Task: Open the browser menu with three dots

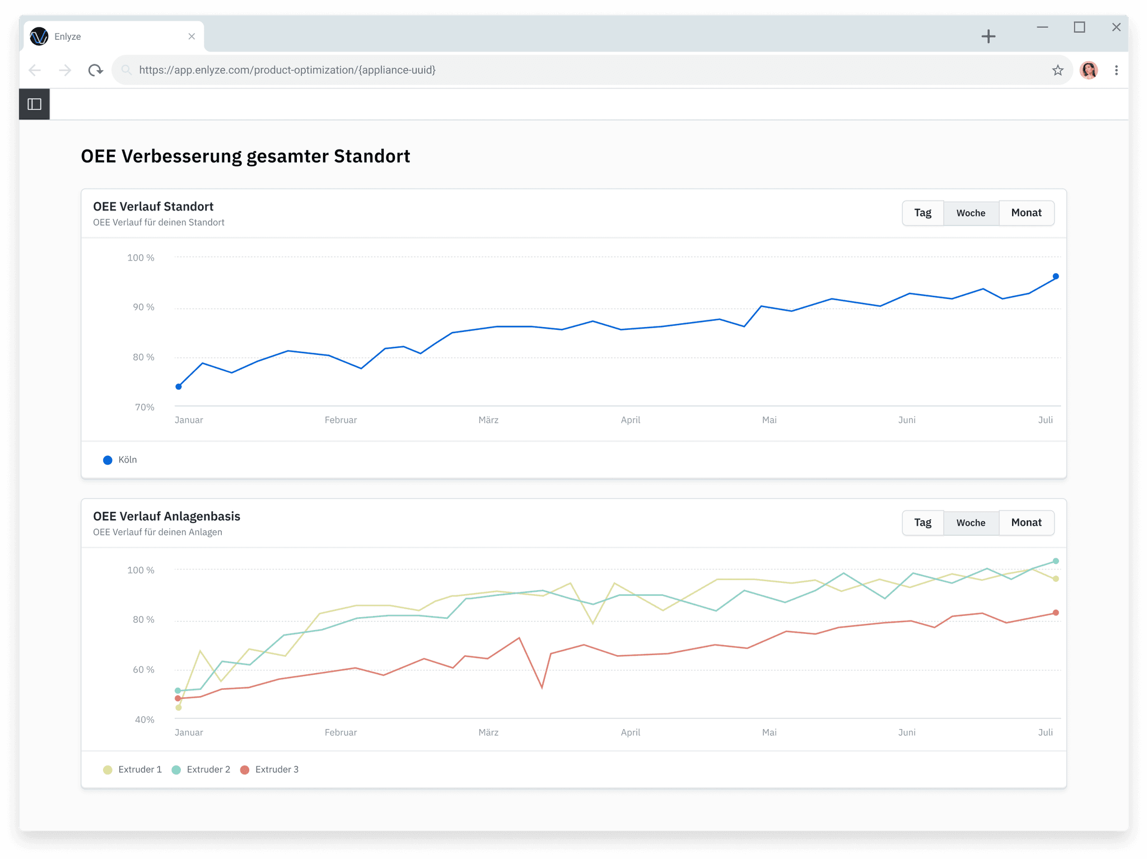Action: pos(1116,70)
